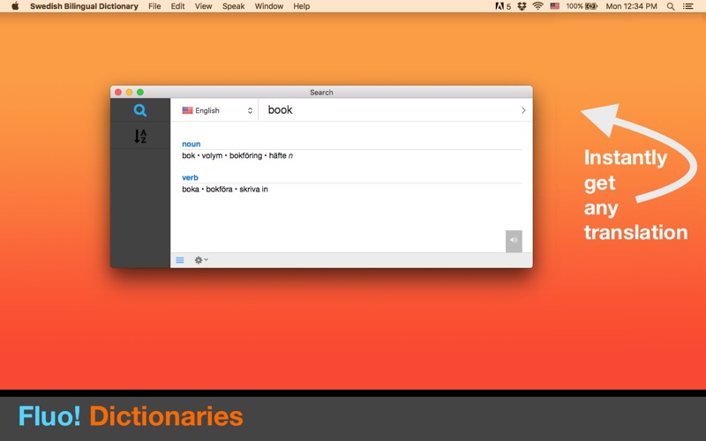Select the magnifier Search icon in sidebar
Image resolution: width=706 pixels, height=441 pixels.
tap(140, 110)
